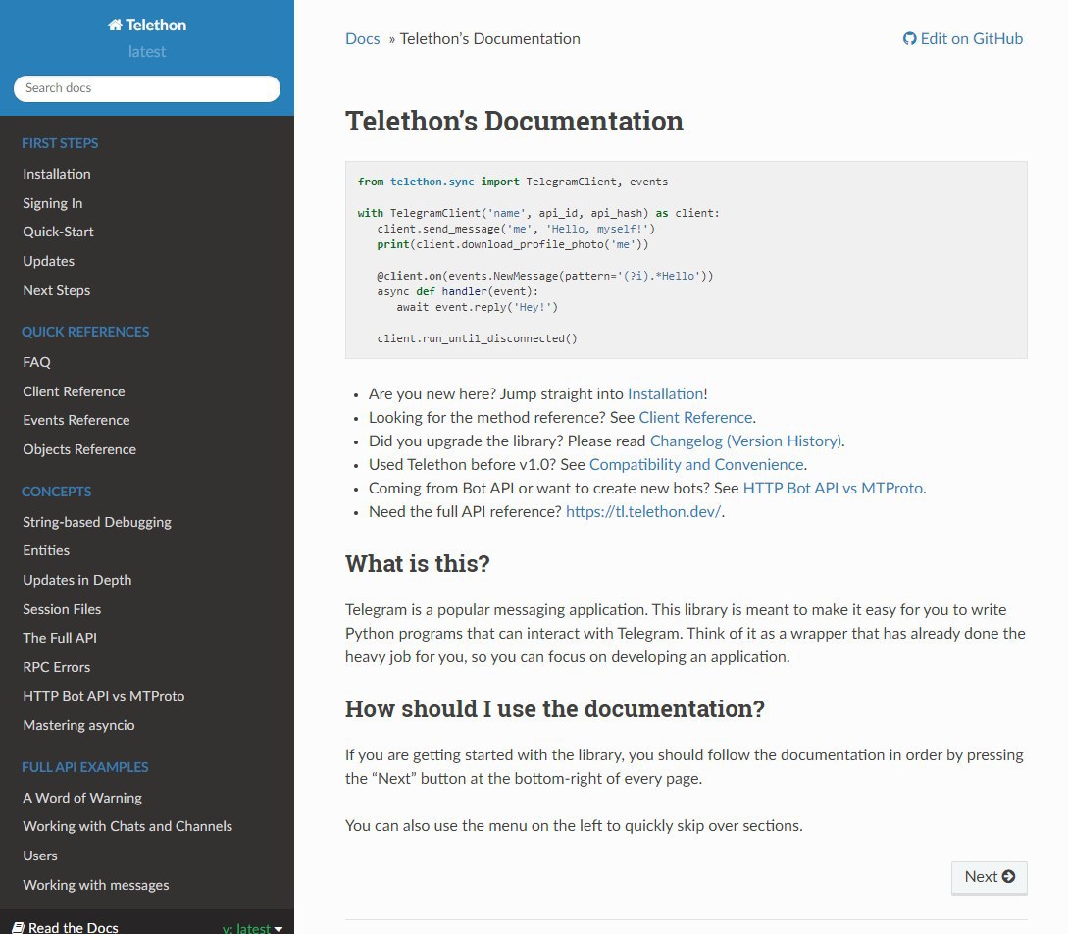Click the arrow icon on the Next button
This screenshot has width=1068, height=934.
pyautogui.click(x=1009, y=876)
